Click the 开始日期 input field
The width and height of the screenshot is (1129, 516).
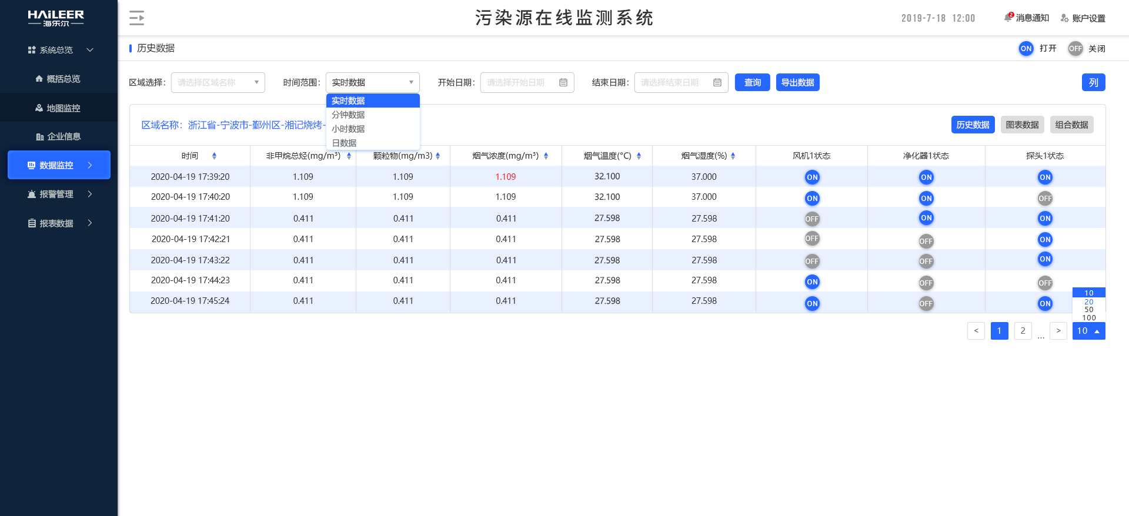pyautogui.click(x=527, y=82)
